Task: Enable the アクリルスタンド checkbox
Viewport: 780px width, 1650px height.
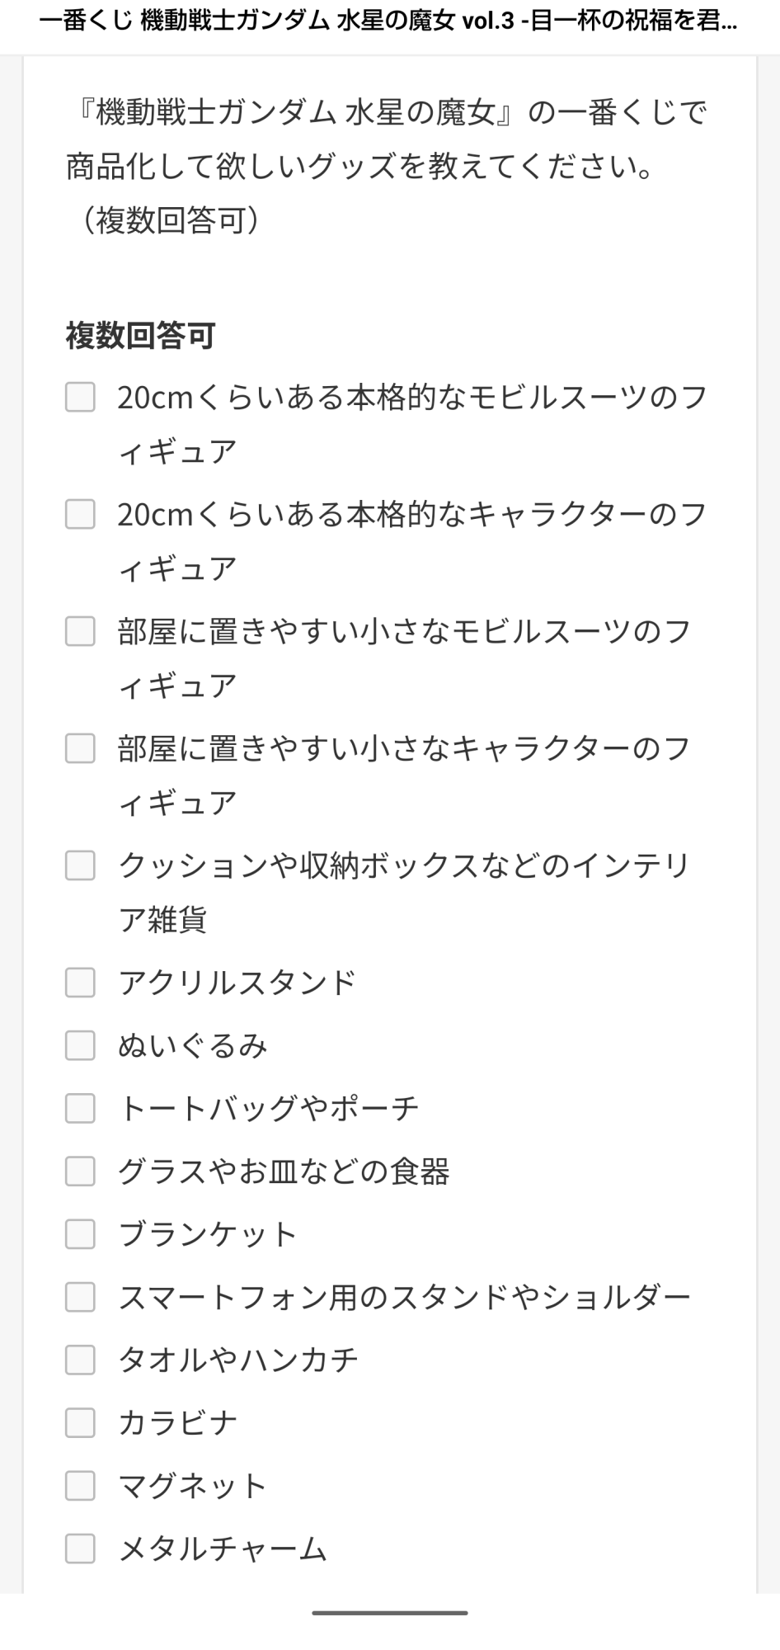Action: point(80,983)
